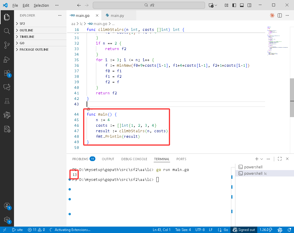Screen dimensions: 294x233
Task: Switch to the PROBLEMS panel tab
Action: point(84,159)
